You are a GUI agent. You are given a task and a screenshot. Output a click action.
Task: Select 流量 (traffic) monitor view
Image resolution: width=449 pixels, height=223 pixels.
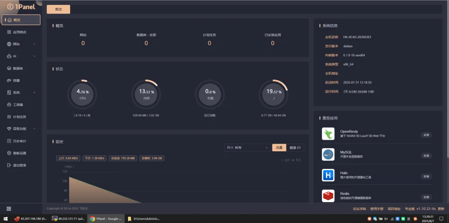click(279, 147)
